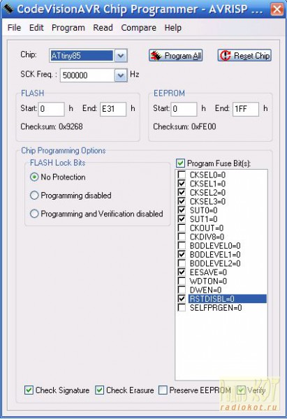Screen dimensions: 287x419
Task: Focus the EEPROM Start address field
Action: 184,109
